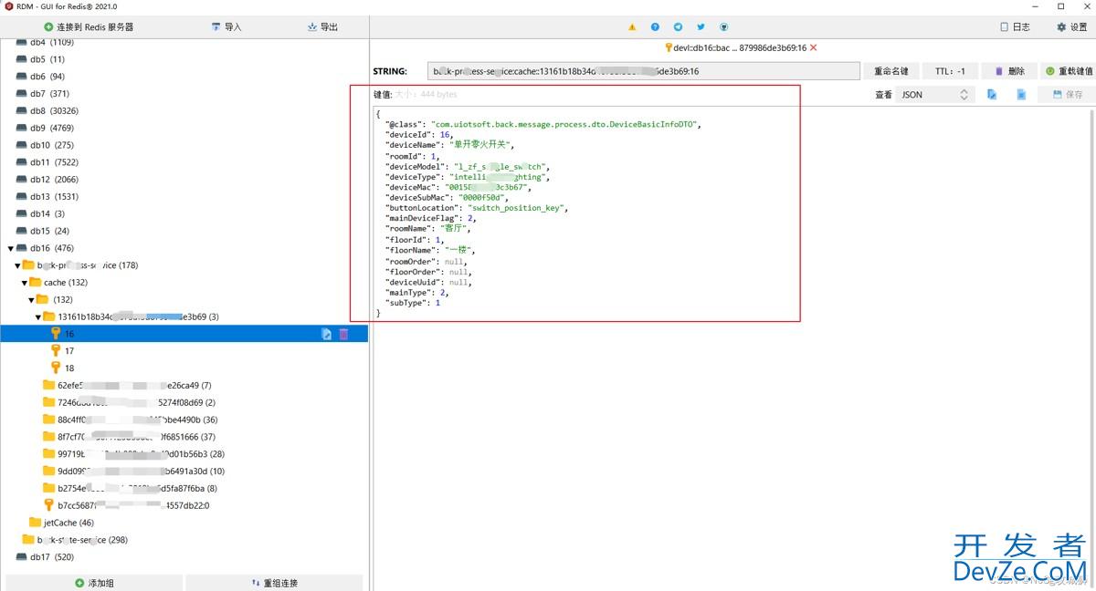Open the Twitter bird icon link

[701, 27]
